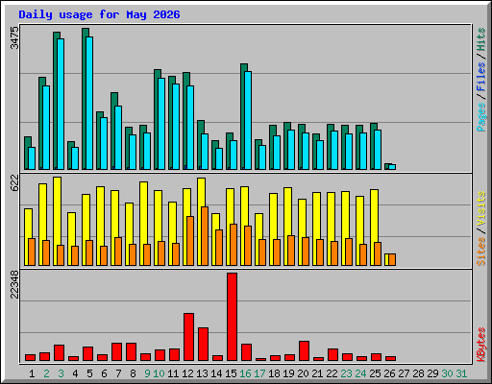Click the 622 visits axis value
This screenshot has height=384, width=492.
point(14,183)
